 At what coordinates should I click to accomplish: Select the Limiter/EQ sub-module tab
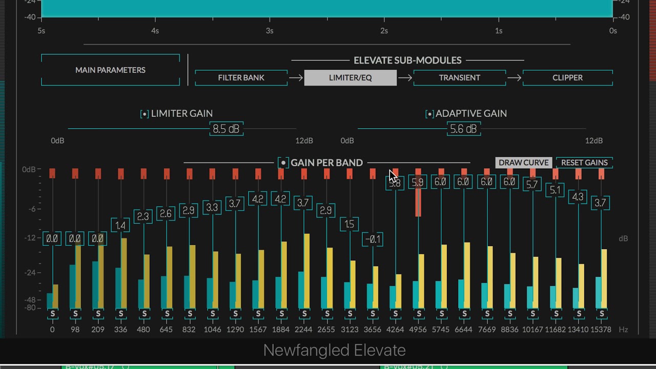(351, 78)
